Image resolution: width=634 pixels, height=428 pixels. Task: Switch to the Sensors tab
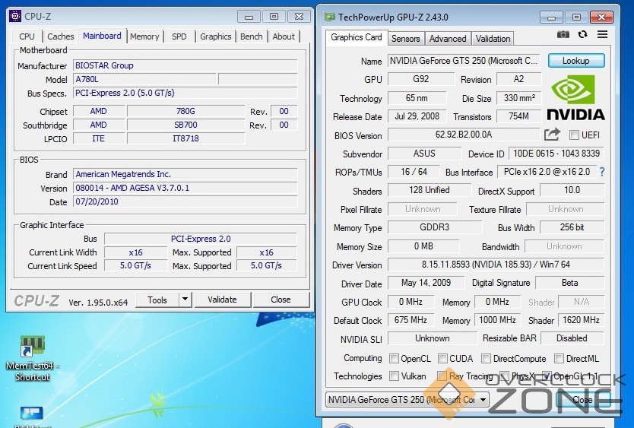pyautogui.click(x=405, y=39)
